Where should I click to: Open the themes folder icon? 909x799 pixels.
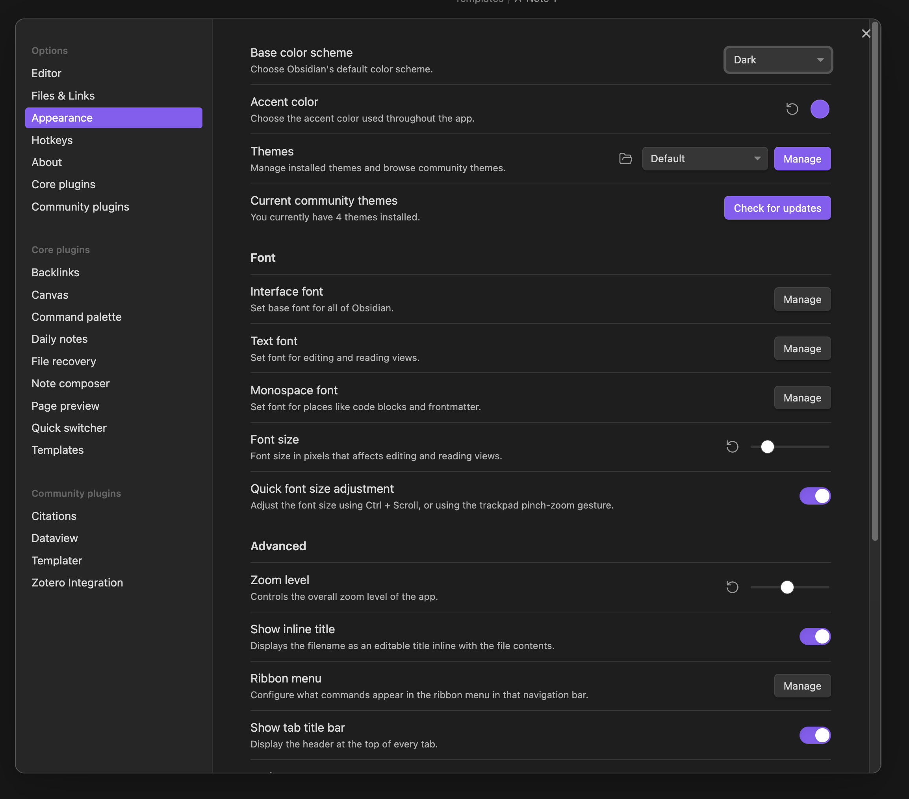(x=625, y=159)
